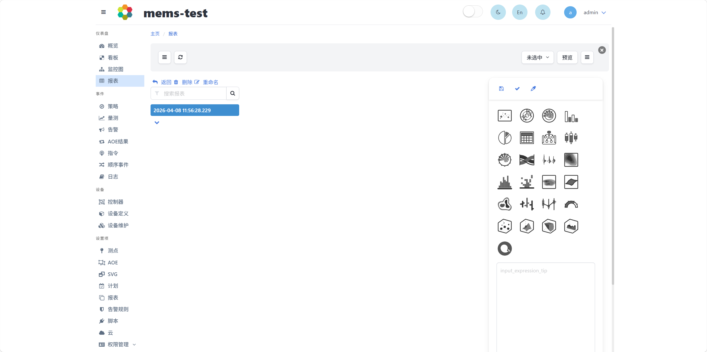
Task: Select the candlestick line chart icon
Action: [x=549, y=204]
